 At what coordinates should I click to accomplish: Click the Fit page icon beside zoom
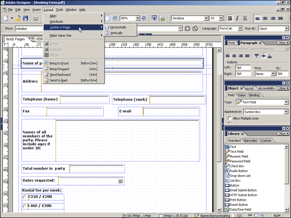coord(108,18)
